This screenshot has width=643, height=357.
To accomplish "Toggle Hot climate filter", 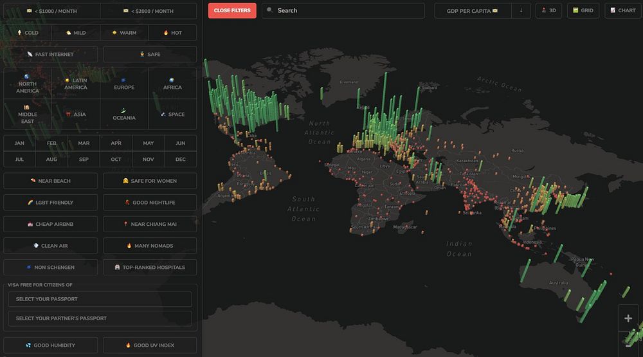I will [172, 33].
